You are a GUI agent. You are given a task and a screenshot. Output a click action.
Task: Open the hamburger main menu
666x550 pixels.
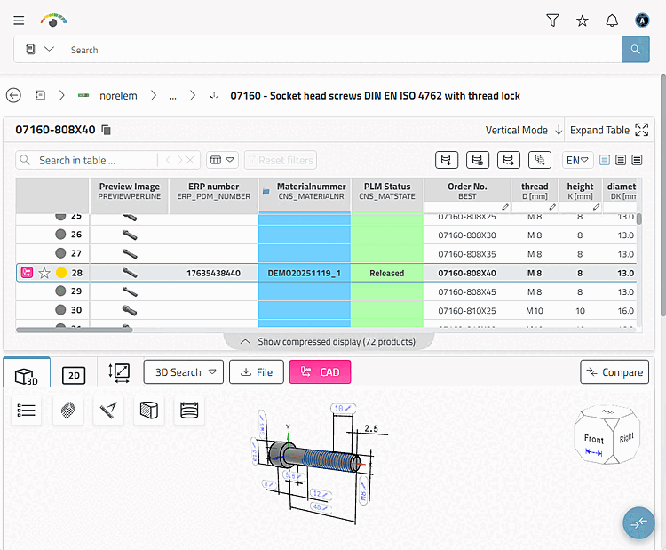(x=19, y=20)
